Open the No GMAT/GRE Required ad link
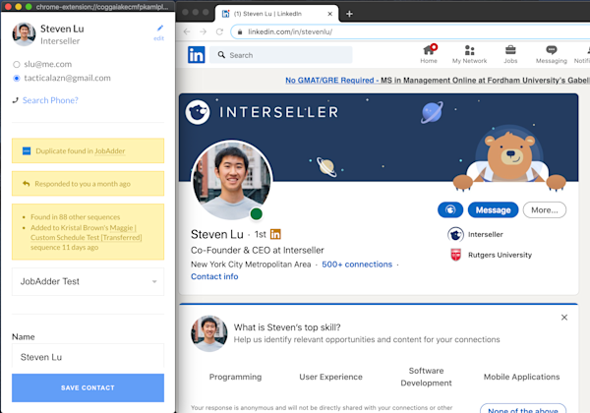This screenshot has height=413, width=590. click(x=438, y=80)
